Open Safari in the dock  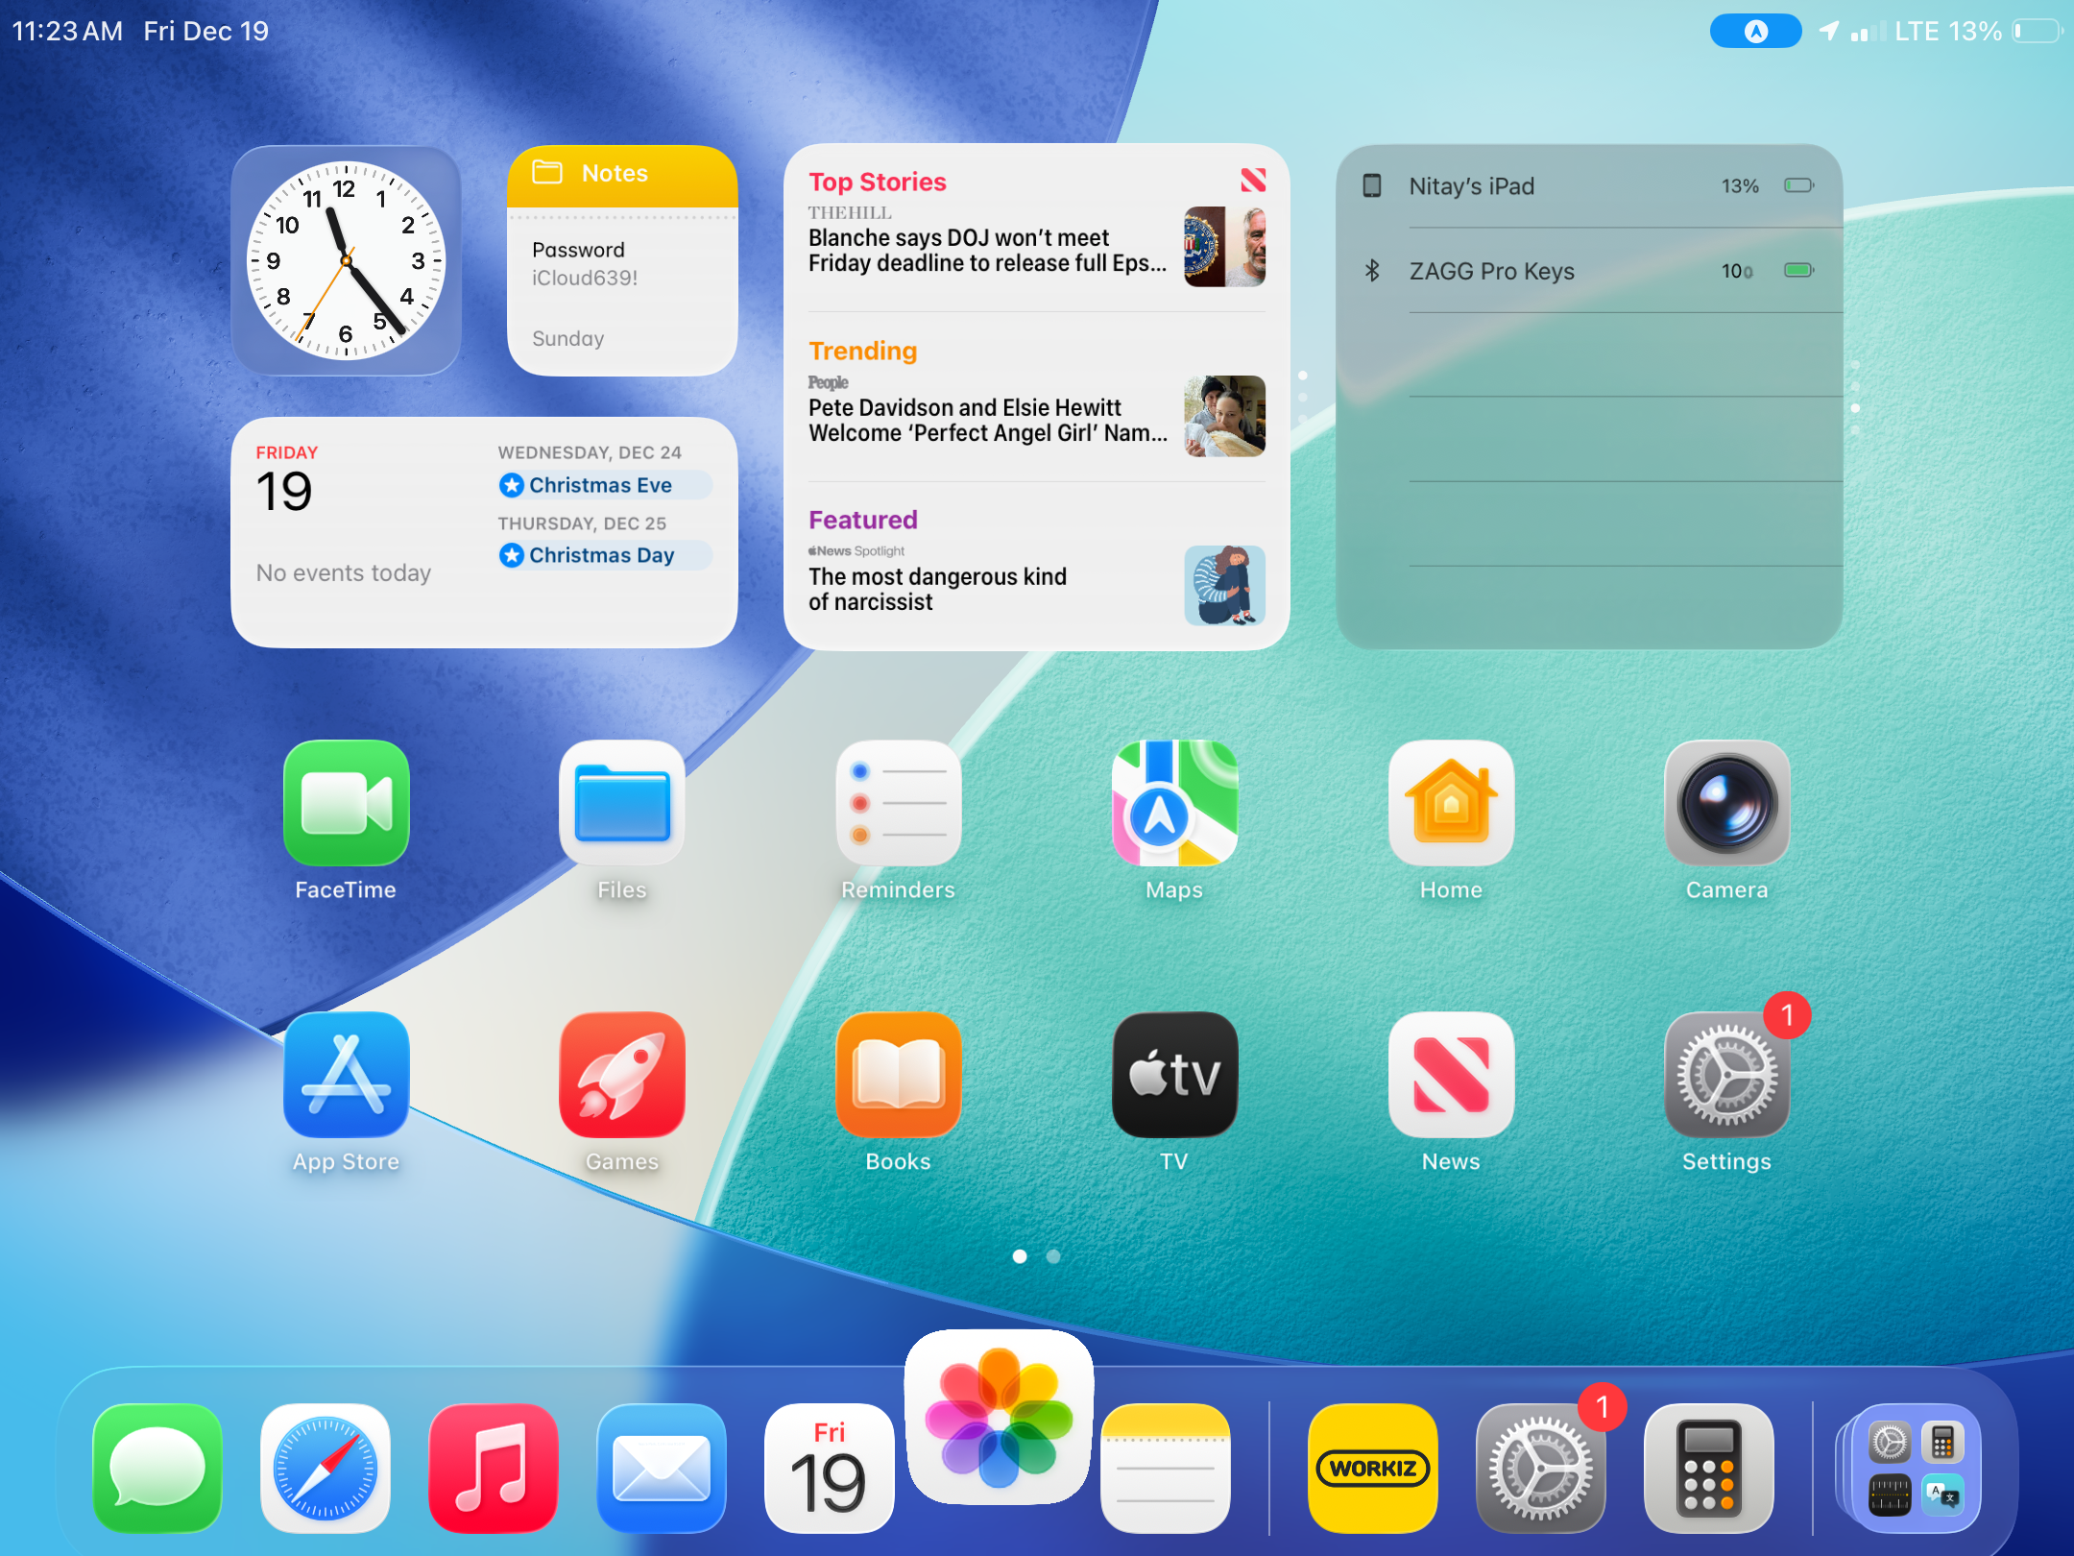pyautogui.click(x=326, y=1467)
